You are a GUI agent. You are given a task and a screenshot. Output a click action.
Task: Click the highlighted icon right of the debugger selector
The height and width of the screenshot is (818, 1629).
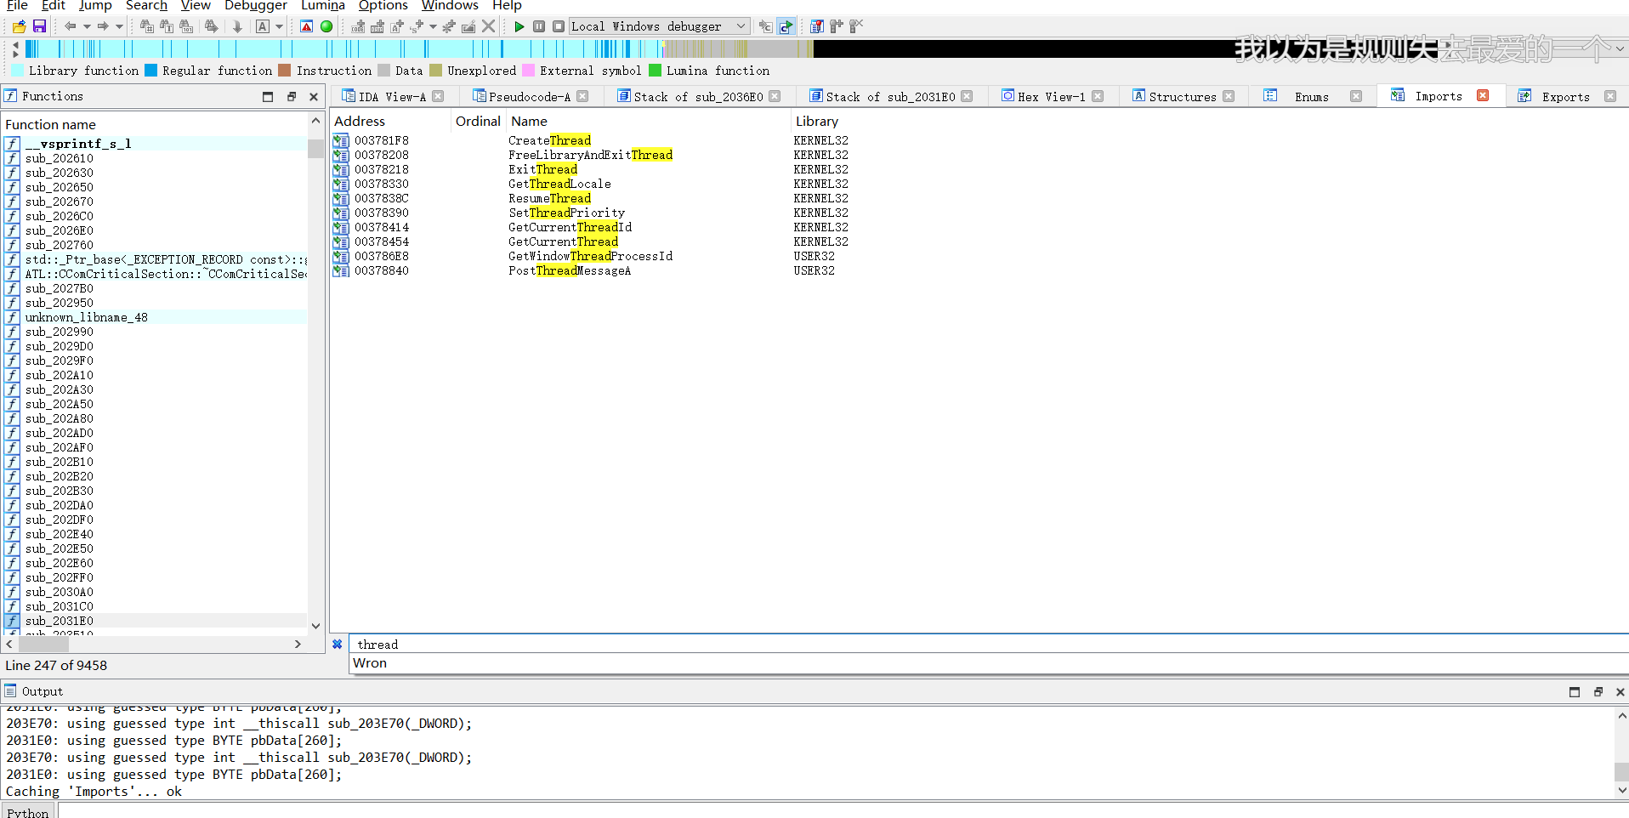(x=786, y=26)
